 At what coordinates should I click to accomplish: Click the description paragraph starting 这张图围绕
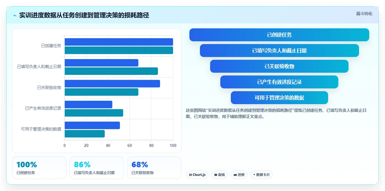pyautogui.click(x=276, y=113)
